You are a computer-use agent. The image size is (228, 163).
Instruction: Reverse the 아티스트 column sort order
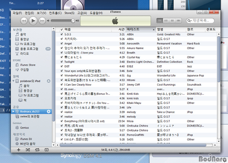point(141,29)
